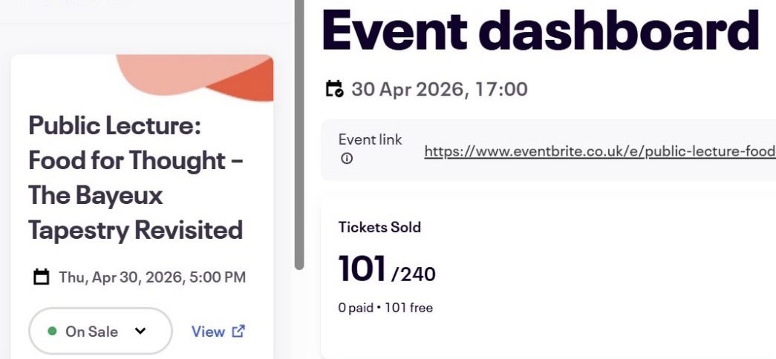Click the Thu, Apr 30, 2026, 5:00 PM text
Image resolution: width=776 pixels, height=359 pixels.
[x=152, y=278]
